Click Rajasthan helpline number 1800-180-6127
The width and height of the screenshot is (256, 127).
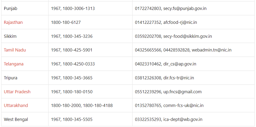[x=66, y=22]
